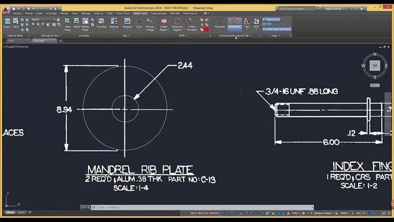Click the coordinates readout in status bar
This screenshot has height=222, width=394.
(199, 213)
